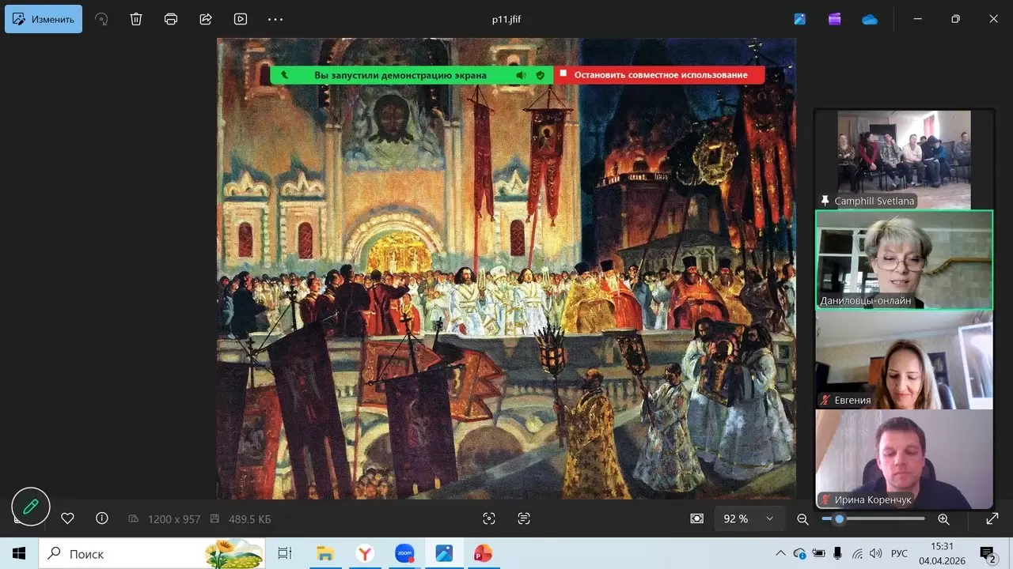Start slideshow with play icon
This screenshot has width=1013, height=569.
(241, 19)
